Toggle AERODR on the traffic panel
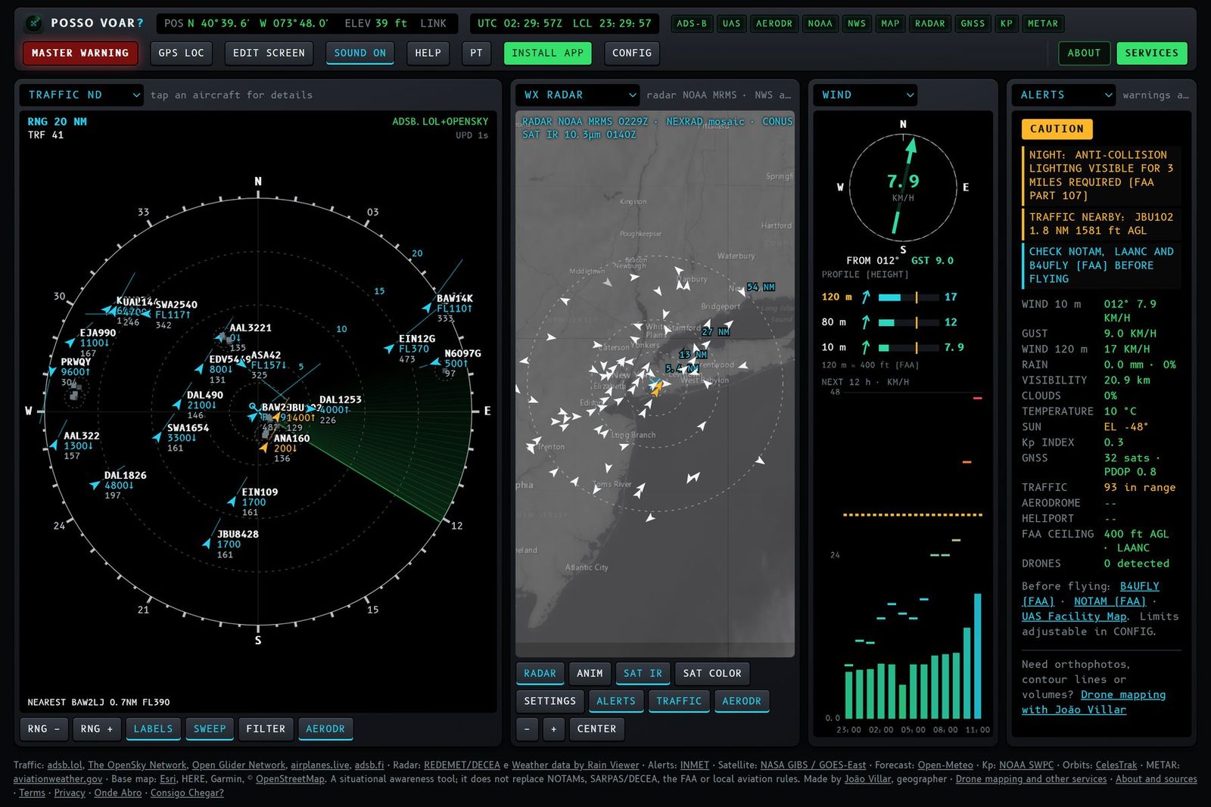This screenshot has height=807, width=1211. 325,729
